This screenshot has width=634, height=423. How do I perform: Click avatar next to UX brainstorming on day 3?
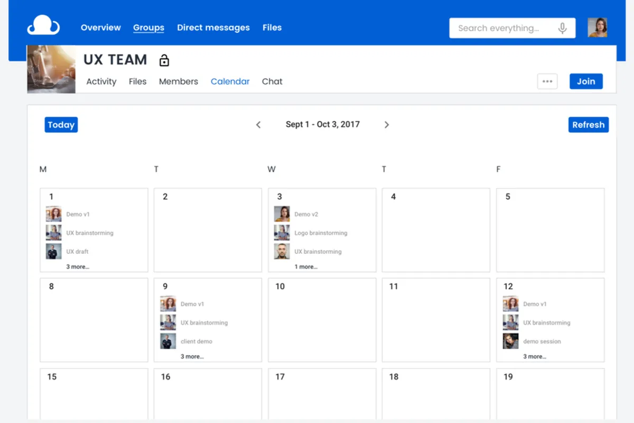point(282,251)
